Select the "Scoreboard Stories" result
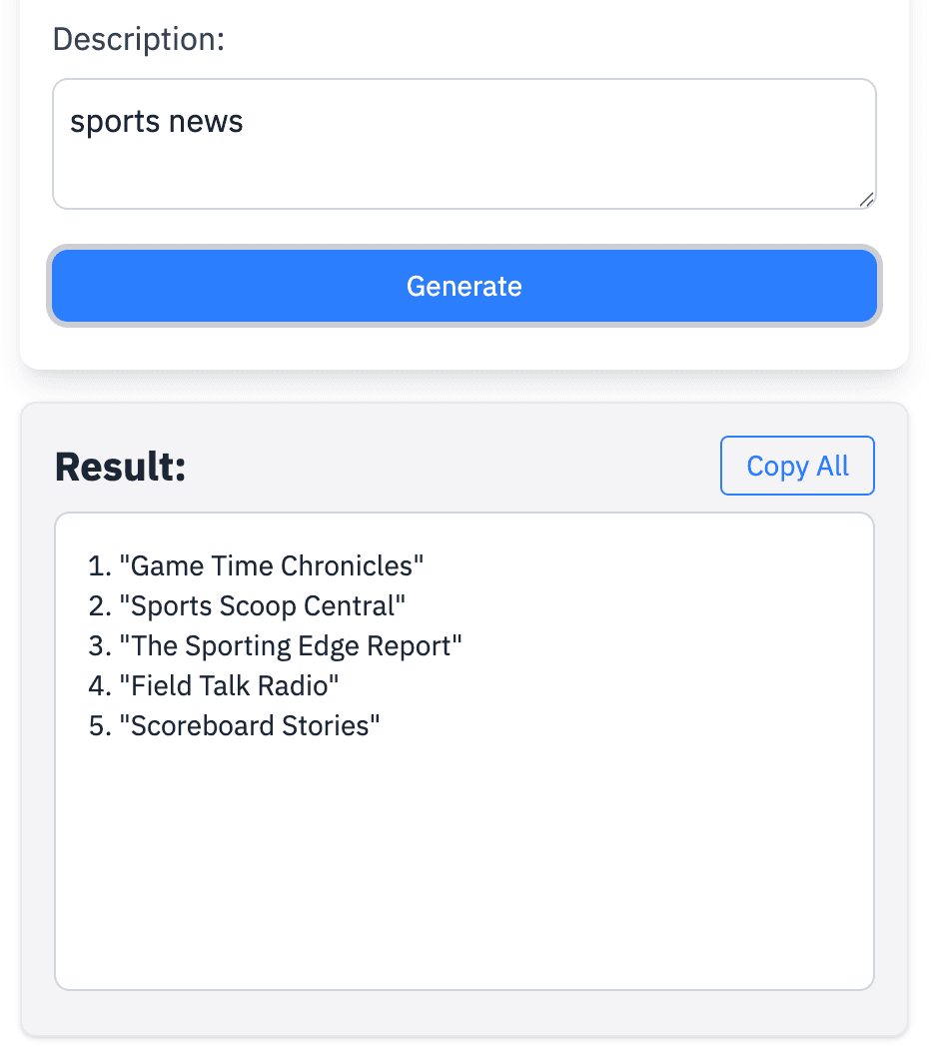 (250, 726)
